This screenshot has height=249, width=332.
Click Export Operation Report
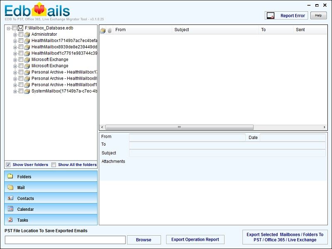pos(195,239)
